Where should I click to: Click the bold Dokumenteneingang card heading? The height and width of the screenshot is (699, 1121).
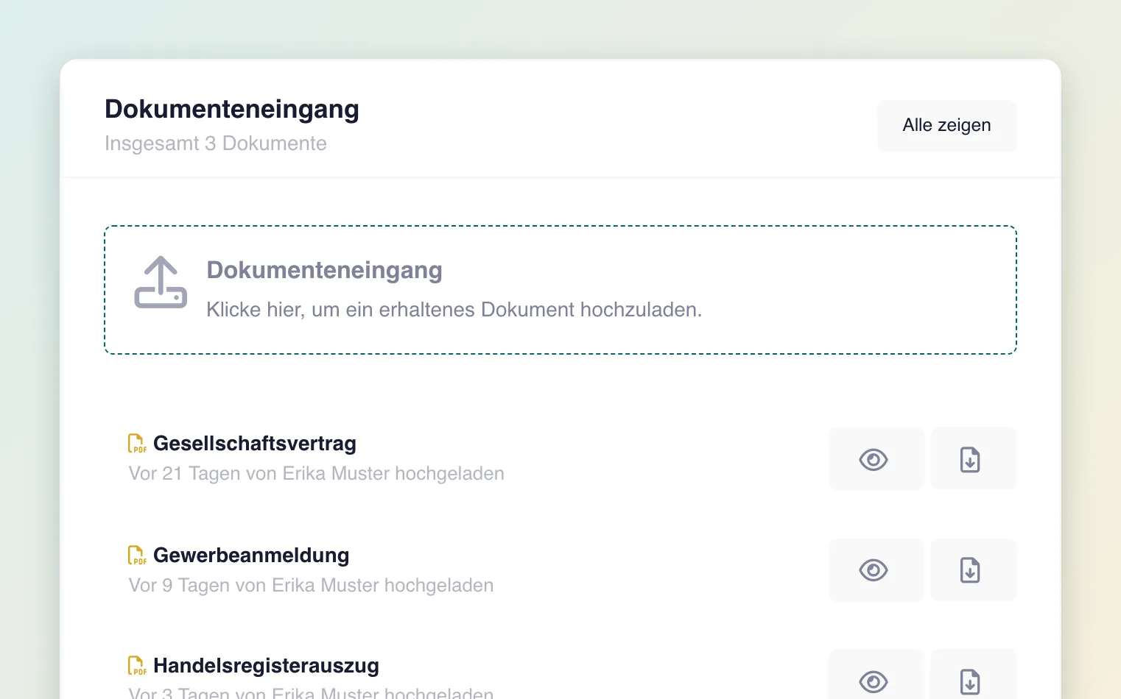(232, 109)
